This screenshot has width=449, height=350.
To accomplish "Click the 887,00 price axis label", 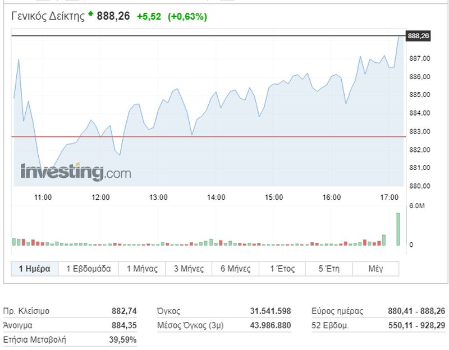I will [x=420, y=58].
